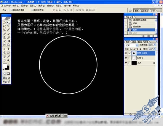The width and height of the screenshot is (163, 126).
Task: Enable the 自动选择图层 checkbox
Action: click(x=12, y=10)
